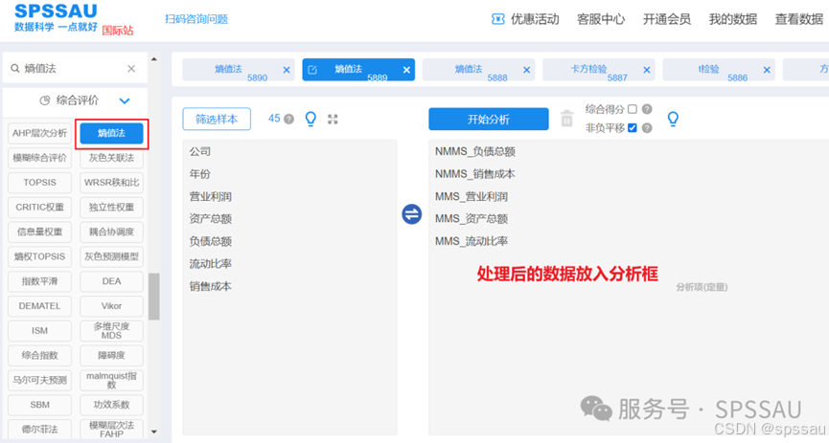Select MMS_流动比率 in analysis box
The image size is (829, 443).
(472, 241)
